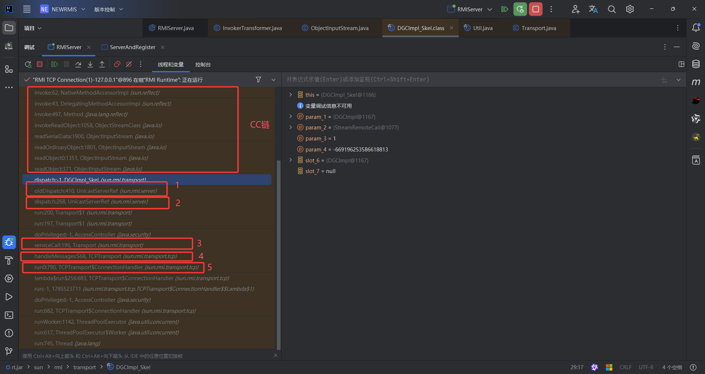The height and width of the screenshot is (374, 705).
Task: Open Search Everywhere magnifier
Action: 612,9
